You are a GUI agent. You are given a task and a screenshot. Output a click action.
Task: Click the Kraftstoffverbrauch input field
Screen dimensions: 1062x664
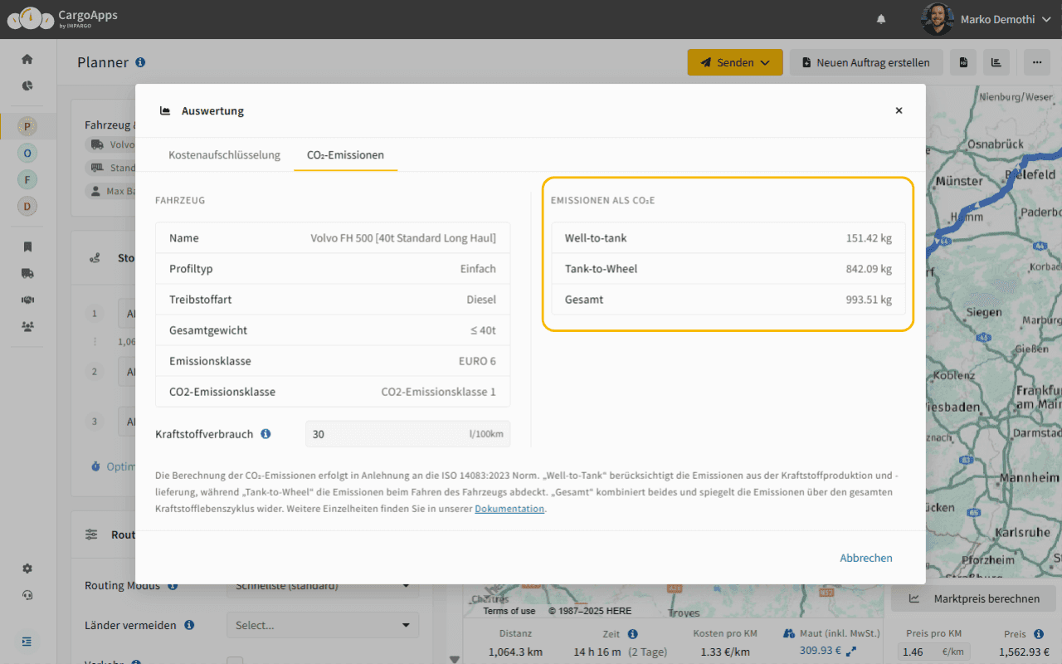(x=386, y=434)
